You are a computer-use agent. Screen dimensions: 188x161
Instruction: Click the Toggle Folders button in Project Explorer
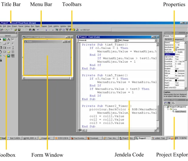[173, 103]
